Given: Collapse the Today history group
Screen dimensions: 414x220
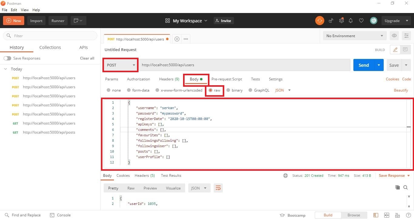Looking at the screenshot, I should click(x=5, y=69).
